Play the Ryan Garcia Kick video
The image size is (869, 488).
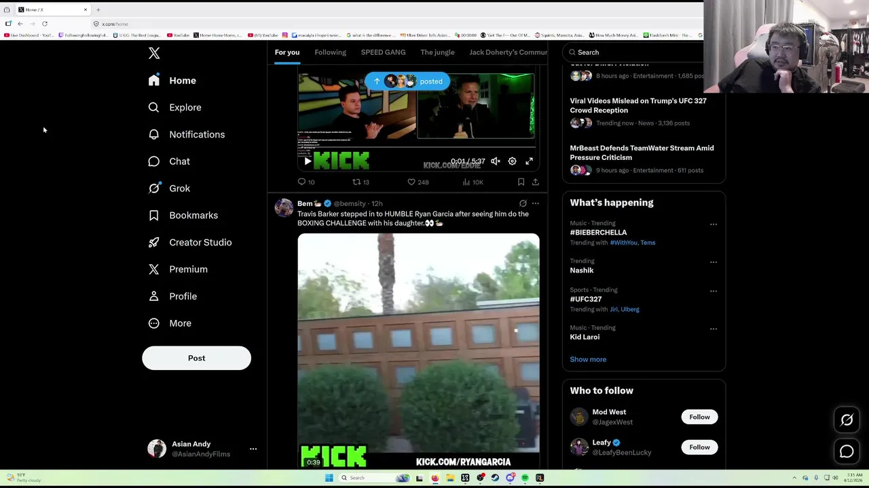(x=418, y=350)
